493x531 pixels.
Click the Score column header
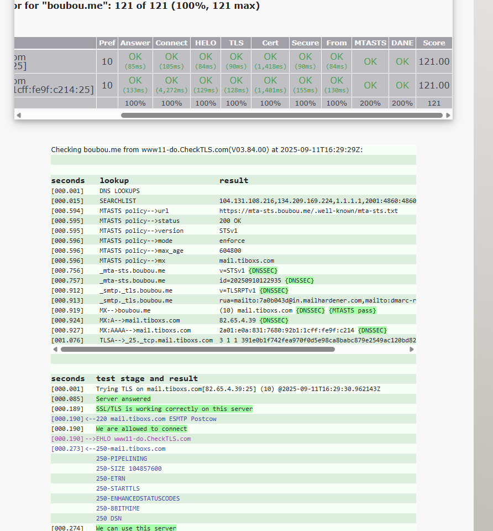[434, 43]
